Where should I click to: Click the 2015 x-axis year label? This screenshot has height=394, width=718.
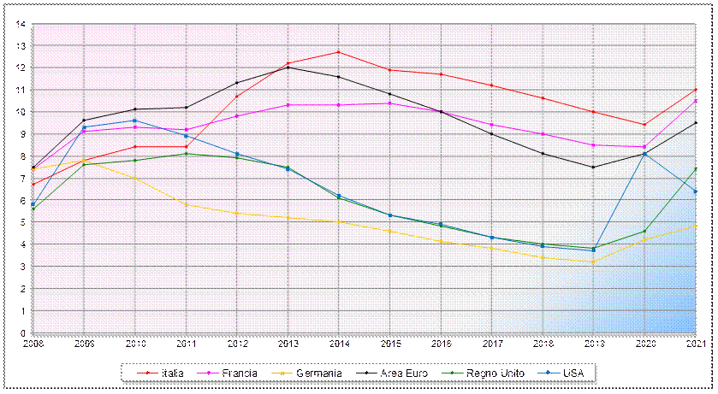(x=389, y=344)
